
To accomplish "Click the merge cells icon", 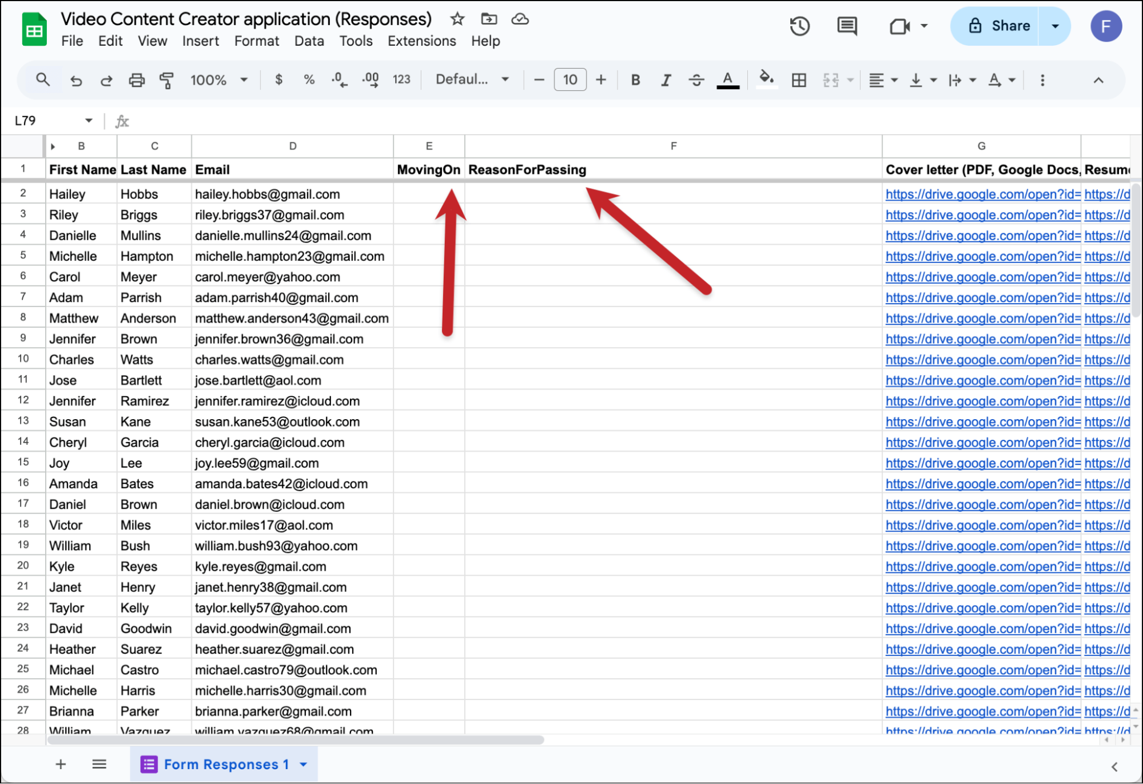I will [x=830, y=80].
